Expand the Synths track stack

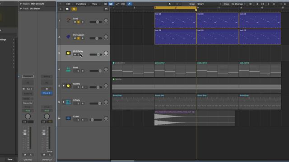(x=64, y=86)
